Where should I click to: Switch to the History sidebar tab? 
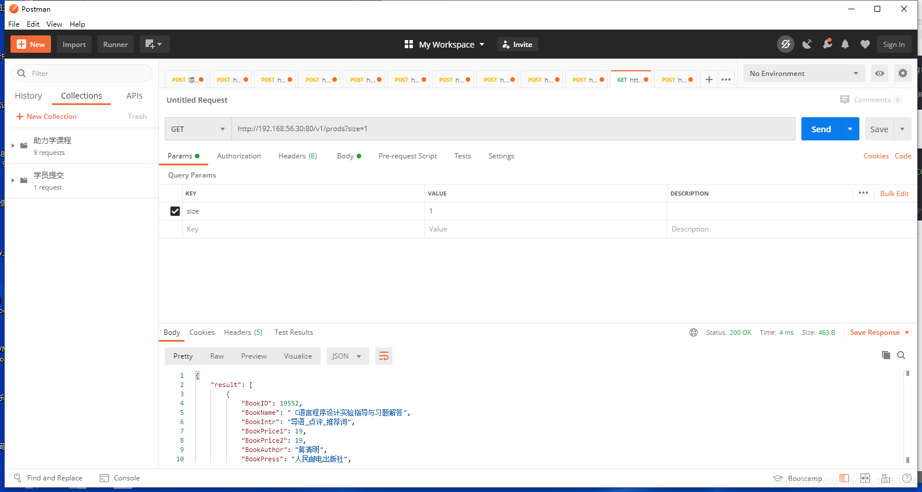pyautogui.click(x=28, y=96)
